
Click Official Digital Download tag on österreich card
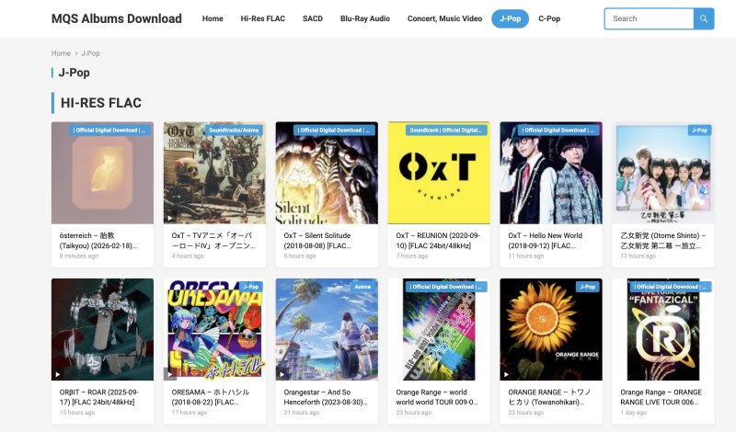(109, 131)
